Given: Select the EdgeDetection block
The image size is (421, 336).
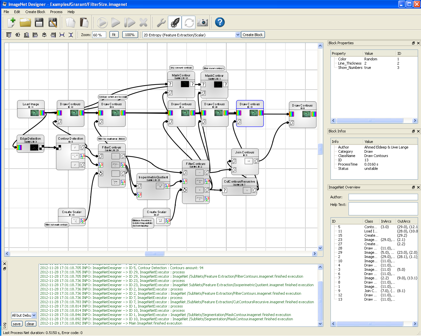Looking at the screenshot, I should pyautogui.click(x=30, y=144).
